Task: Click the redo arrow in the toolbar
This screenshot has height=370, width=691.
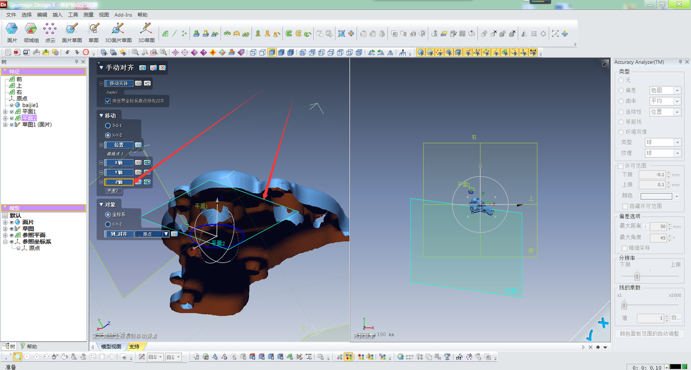Action: click(77, 52)
